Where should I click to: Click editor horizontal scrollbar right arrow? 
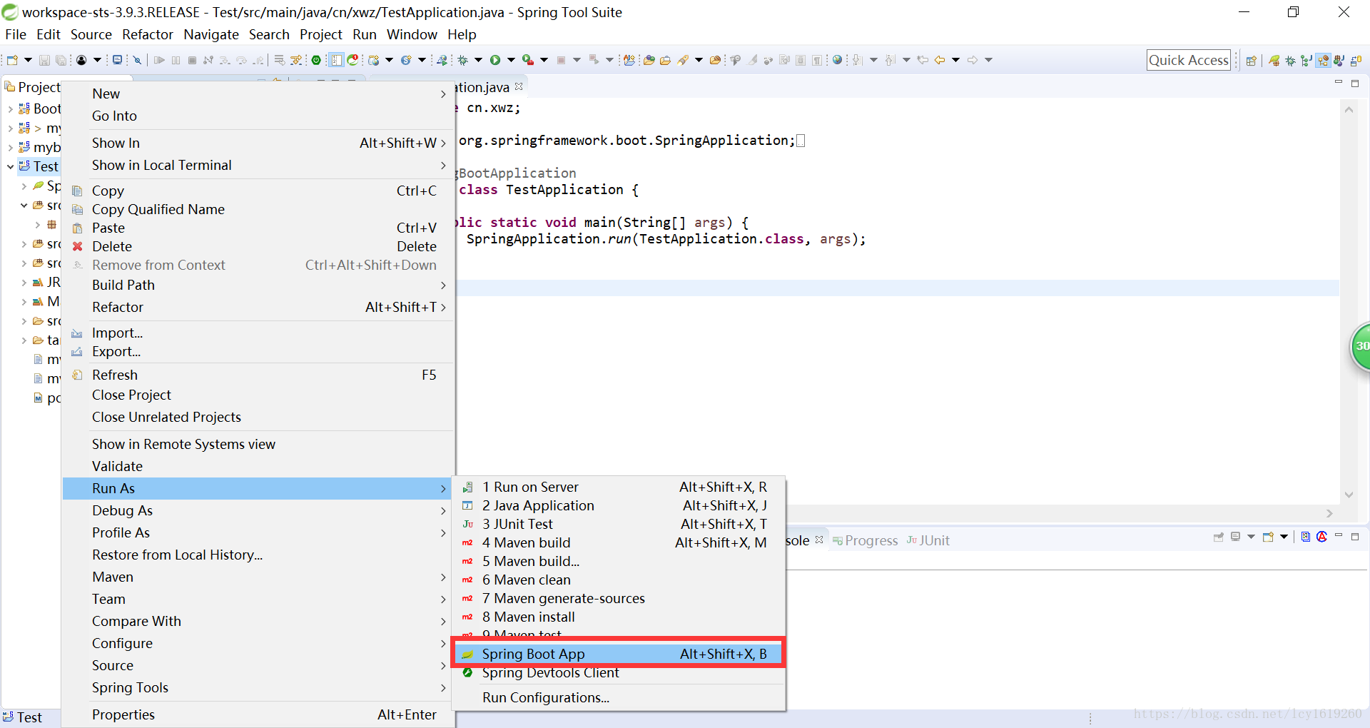(x=1329, y=513)
